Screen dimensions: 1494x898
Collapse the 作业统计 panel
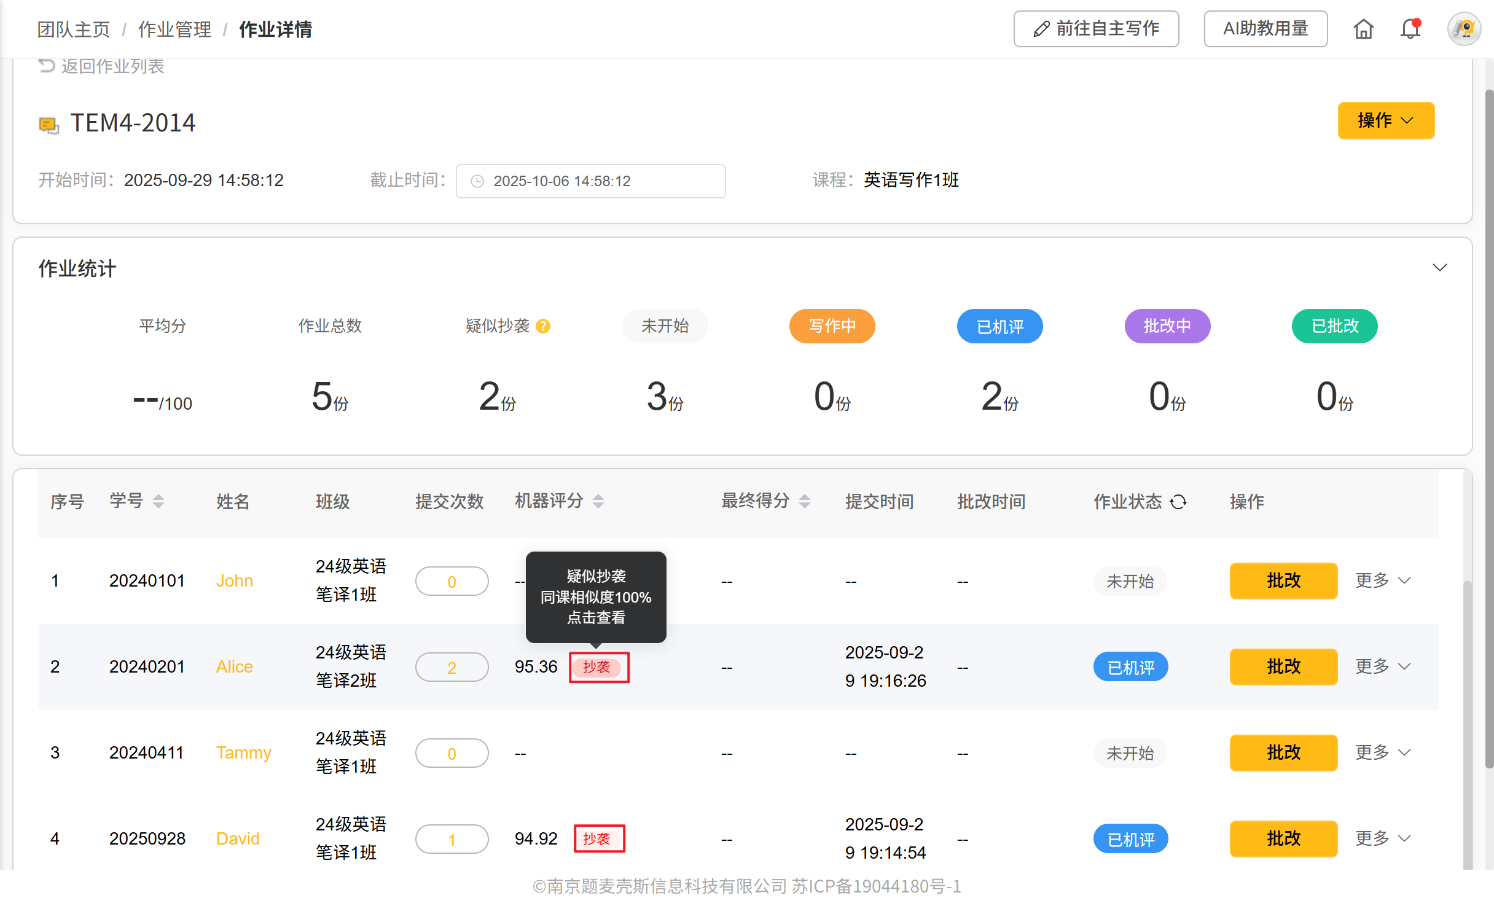(1439, 268)
